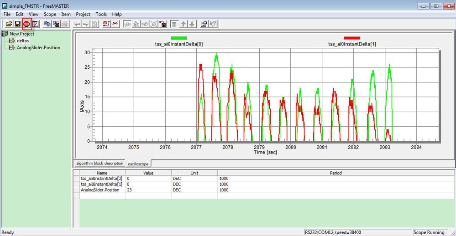Open the View menu

pyautogui.click(x=33, y=14)
